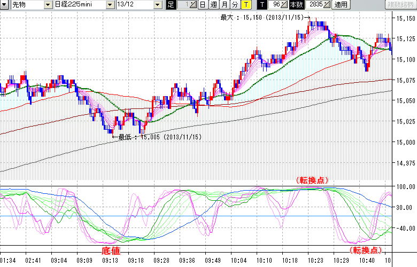Click the 本数 field showing 2835
The height and width of the screenshot is (267, 417).
tap(315, 5)
